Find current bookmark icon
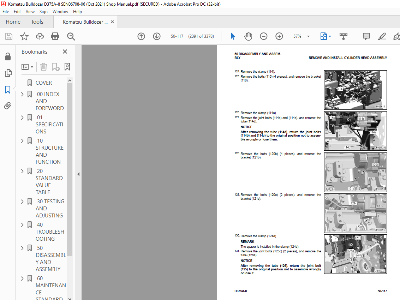This screenshot has height=300, width=400. (x=67, y=67)
